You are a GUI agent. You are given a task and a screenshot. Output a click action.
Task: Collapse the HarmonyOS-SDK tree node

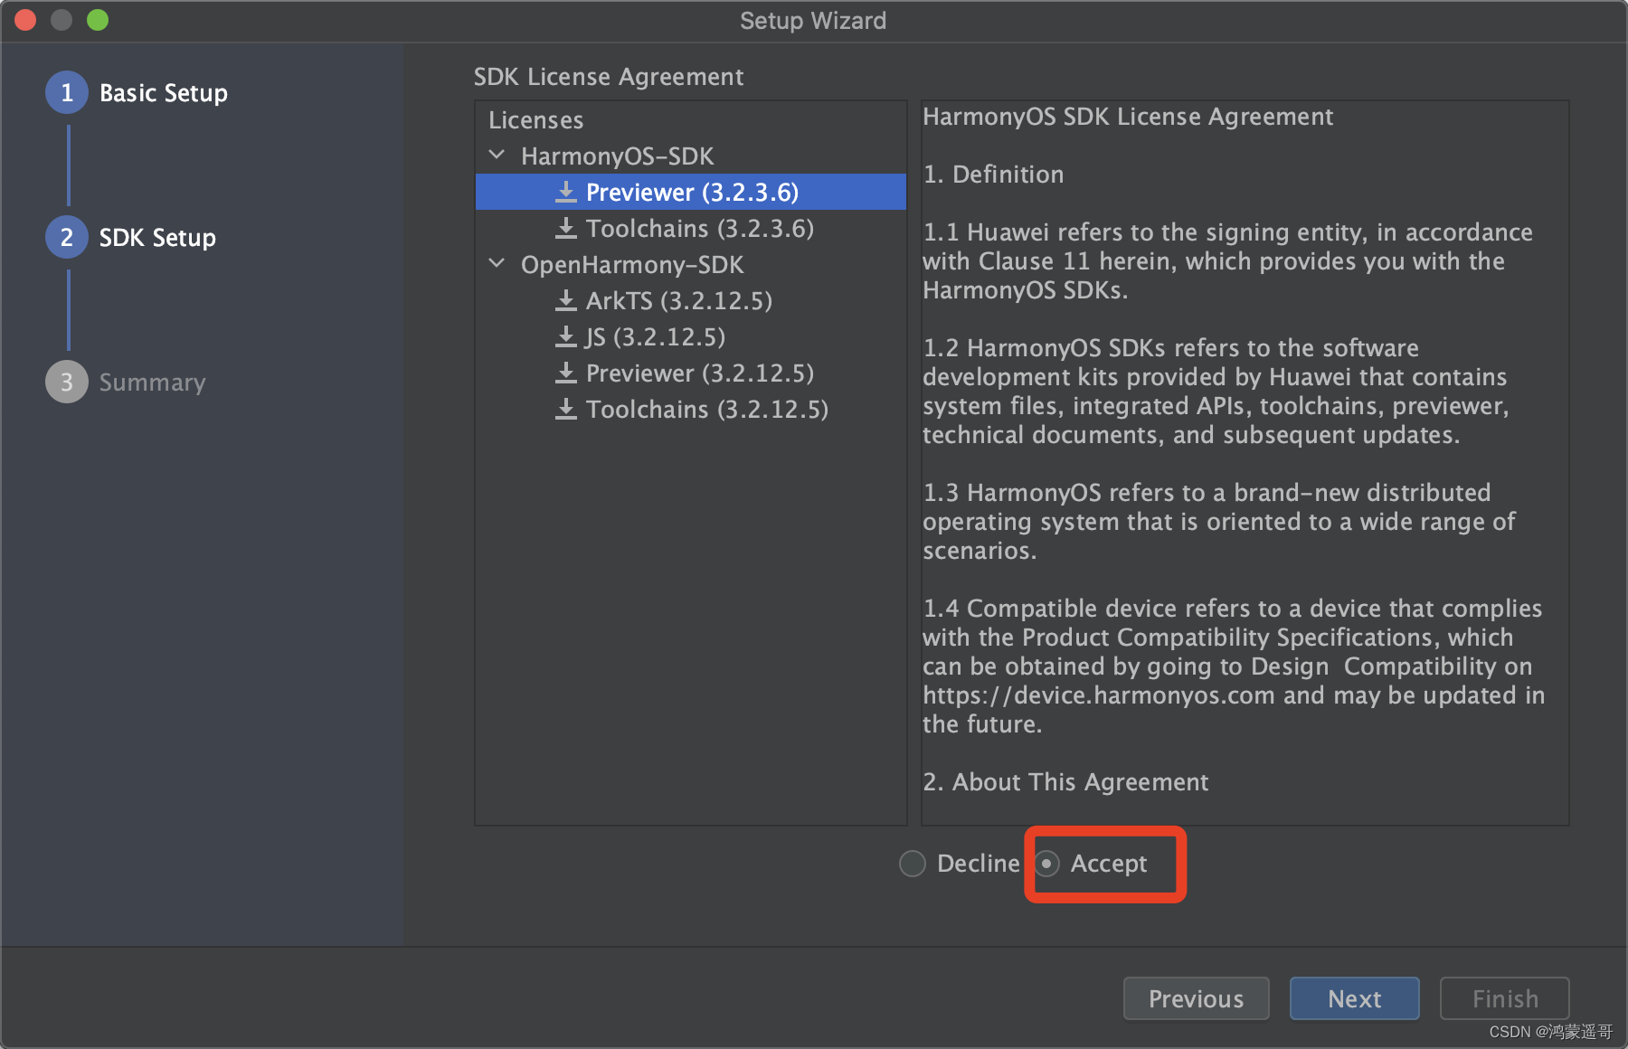coord(497,156)
